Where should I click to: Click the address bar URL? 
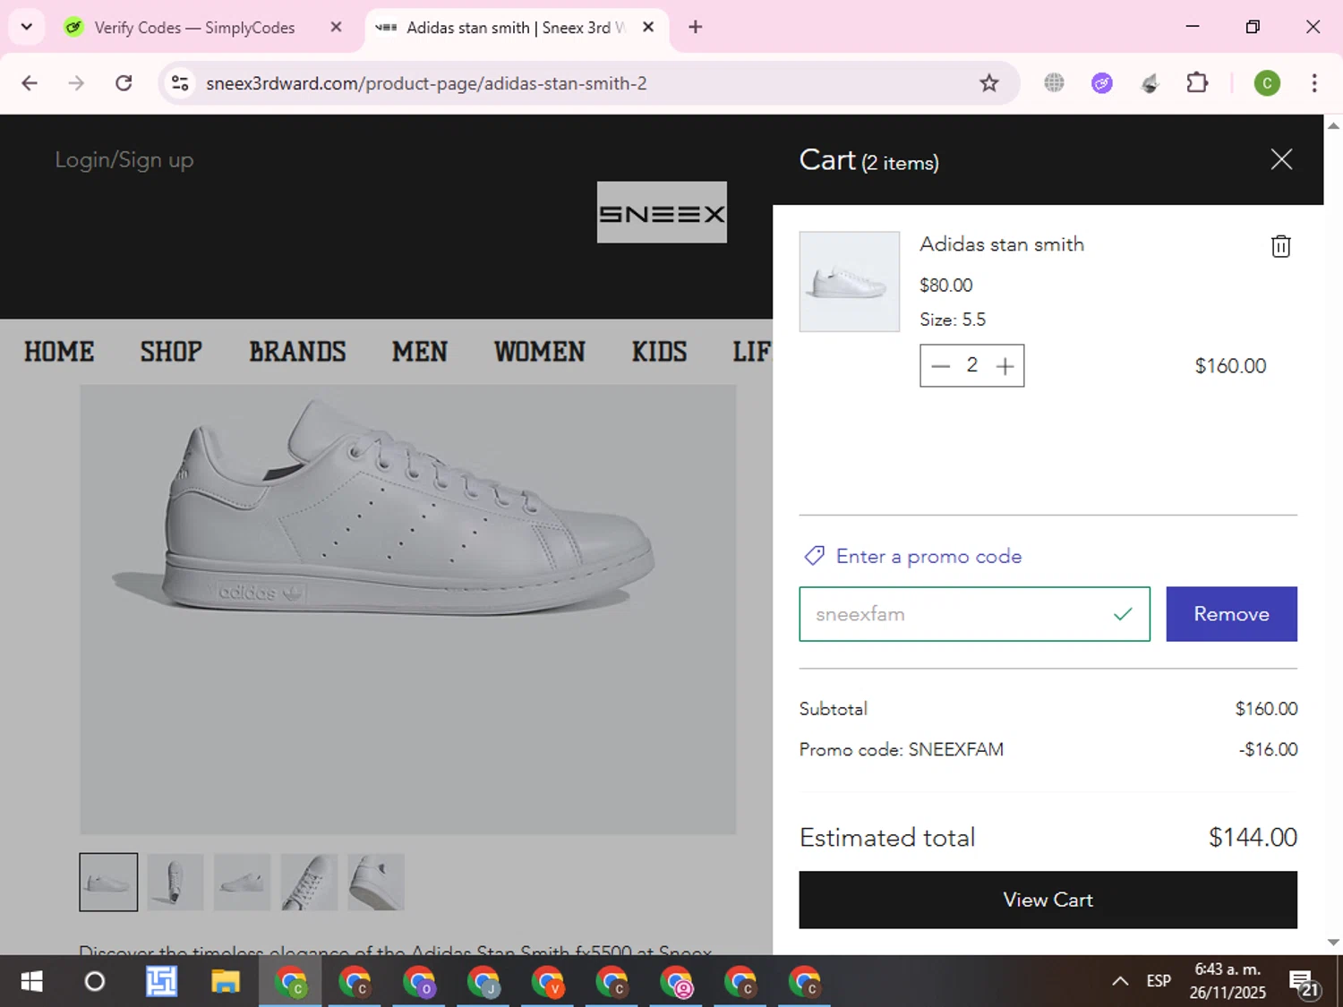click(426, 83)
